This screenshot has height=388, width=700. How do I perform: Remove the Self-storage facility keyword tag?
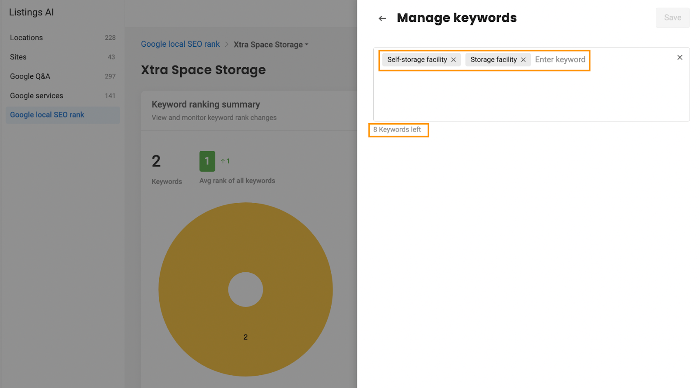pos(453,60)
